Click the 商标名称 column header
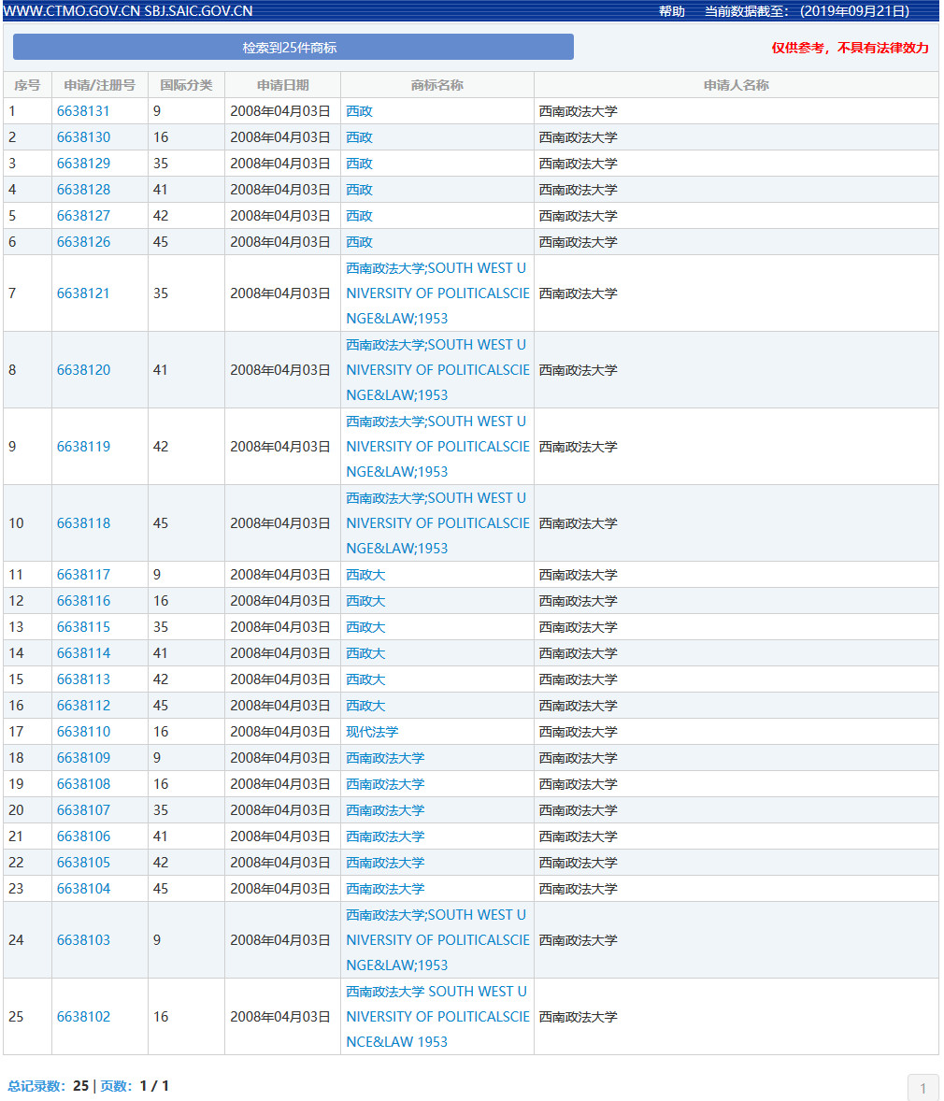The width and height of the screenshot is (944, 1101). coord(436,85)
